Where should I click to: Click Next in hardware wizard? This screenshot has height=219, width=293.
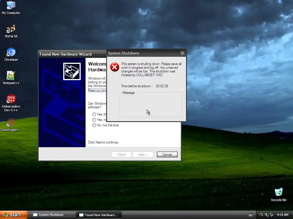tap(143, 154)
